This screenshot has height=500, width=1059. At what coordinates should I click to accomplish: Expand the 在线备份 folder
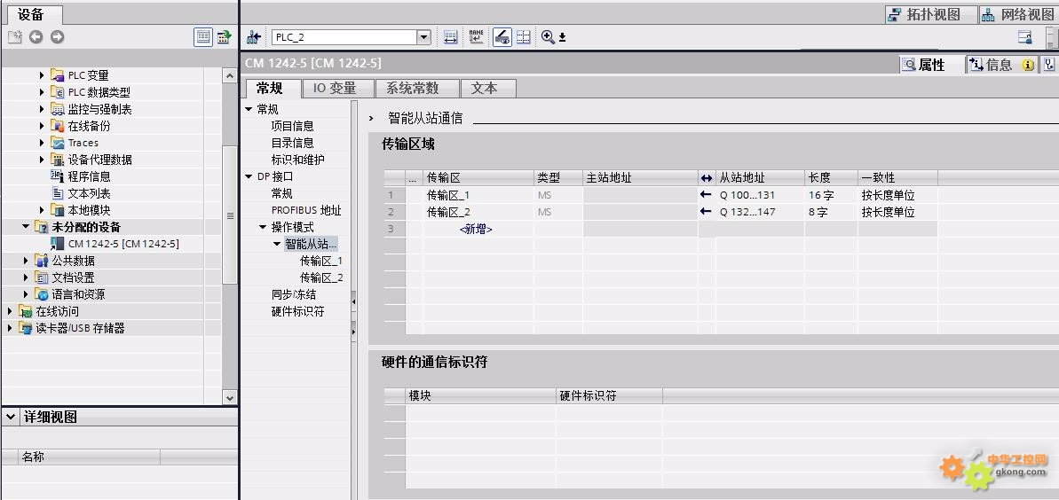click(x=43, y=126)
